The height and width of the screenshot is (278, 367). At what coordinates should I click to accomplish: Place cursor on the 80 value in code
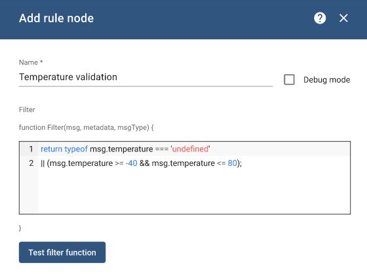[232, 163]
